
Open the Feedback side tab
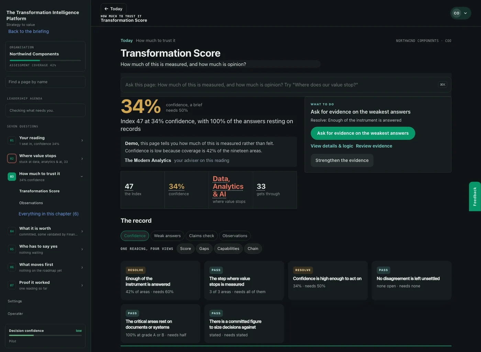click(x=475, y=196)
